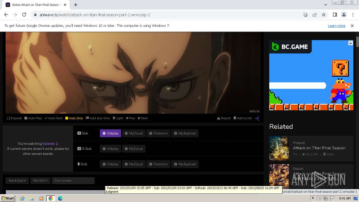This screenshot has width=359, height=202.
Task: Open Windows Explorer folder in taskbar
Action: pos(32,198)
